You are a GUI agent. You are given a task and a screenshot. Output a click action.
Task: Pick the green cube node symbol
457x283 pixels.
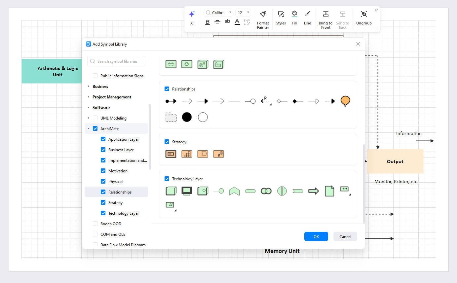pos(171,191)
